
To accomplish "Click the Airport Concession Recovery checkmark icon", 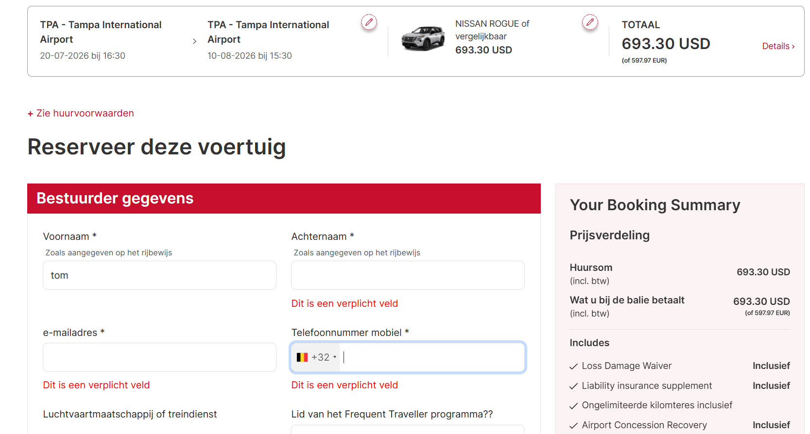I will (x=573, y=426).
